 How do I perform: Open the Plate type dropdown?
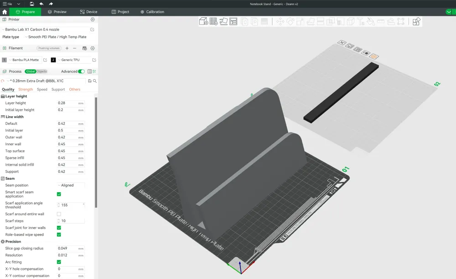(x=56, y=37)
